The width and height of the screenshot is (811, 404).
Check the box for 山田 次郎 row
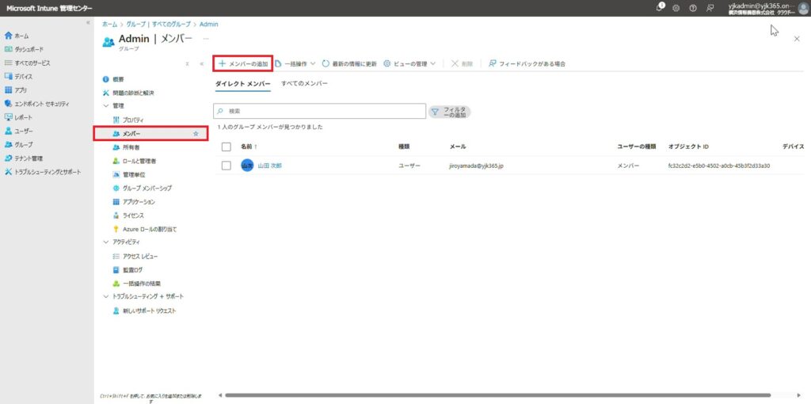[227, 166]
